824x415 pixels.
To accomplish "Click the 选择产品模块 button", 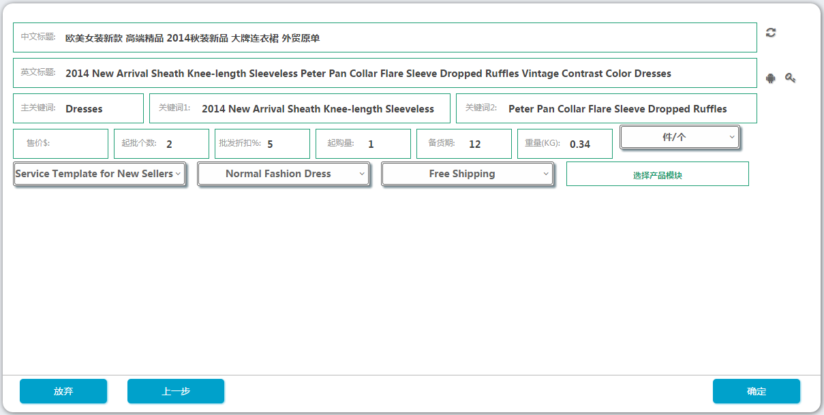I will tap(658, 174).
